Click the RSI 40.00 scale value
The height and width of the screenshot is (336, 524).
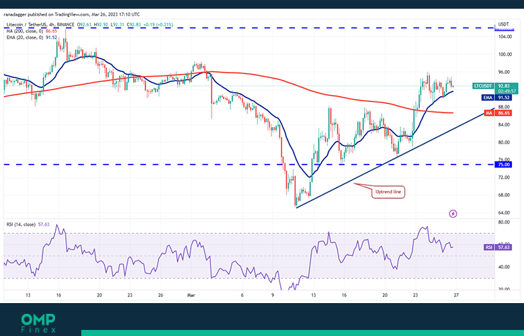pos(503,267)
